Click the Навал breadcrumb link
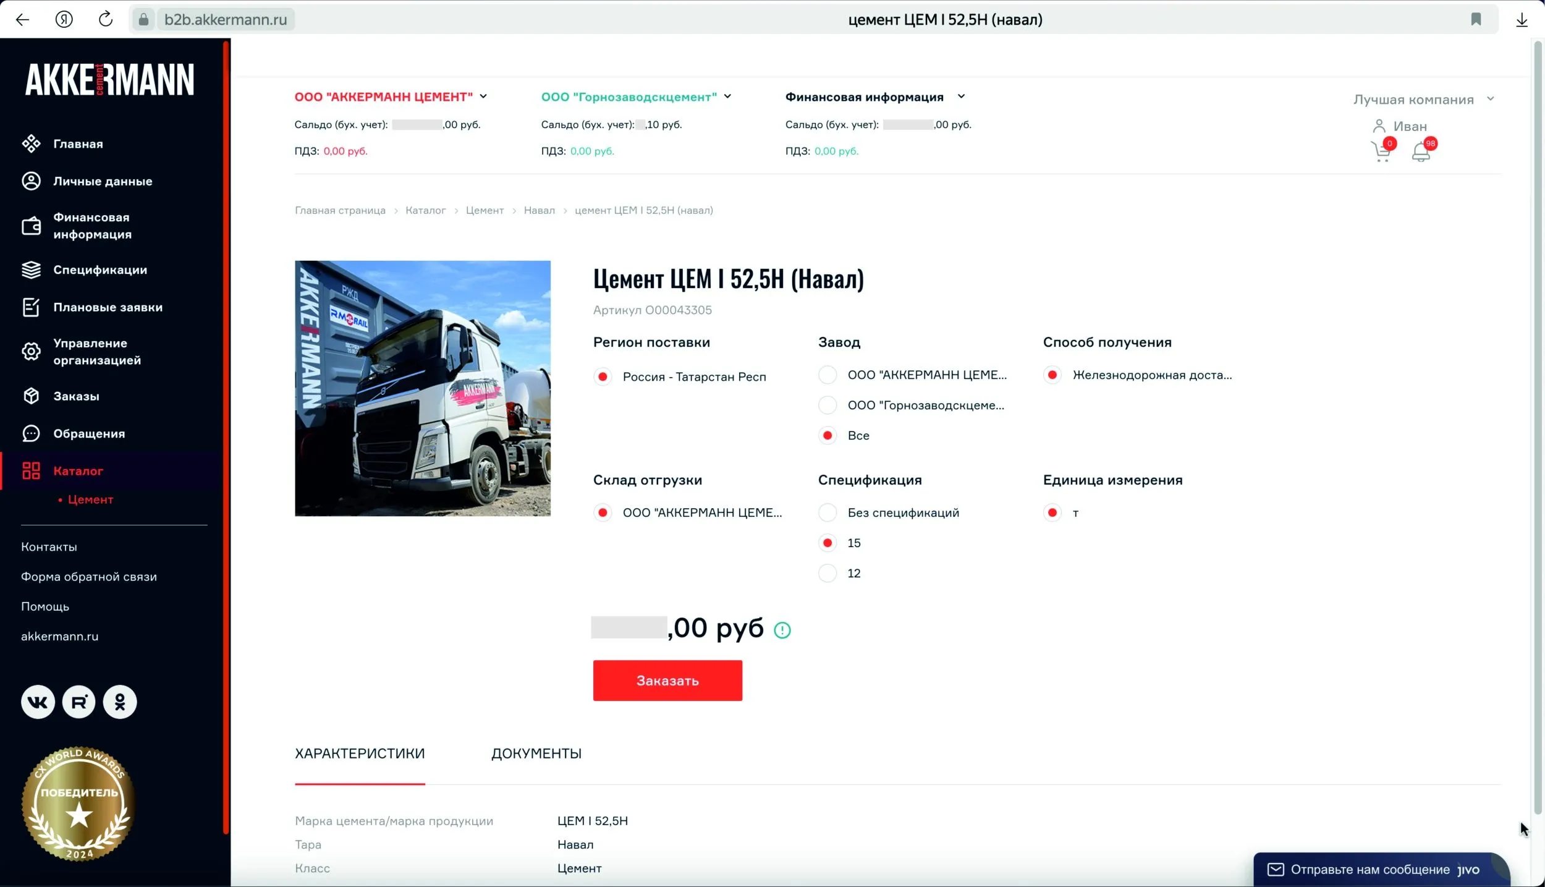 pos(539,210)
